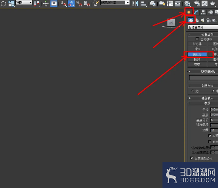The image size is (218, 188).
Task: Open the 视图 reference coordinate dropdown
Action: [24, 3]
